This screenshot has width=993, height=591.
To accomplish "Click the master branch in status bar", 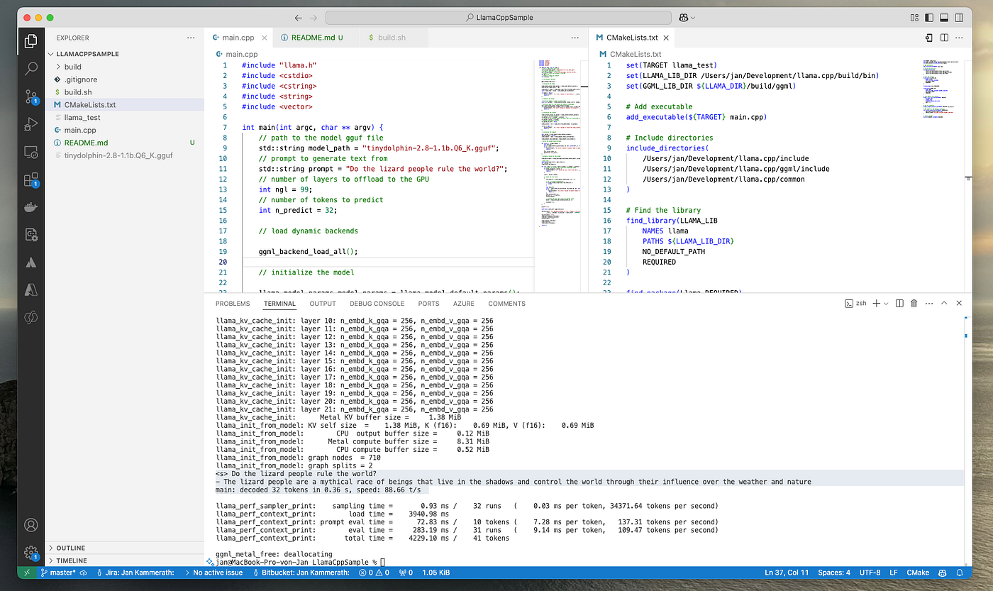I will (62, 573).
